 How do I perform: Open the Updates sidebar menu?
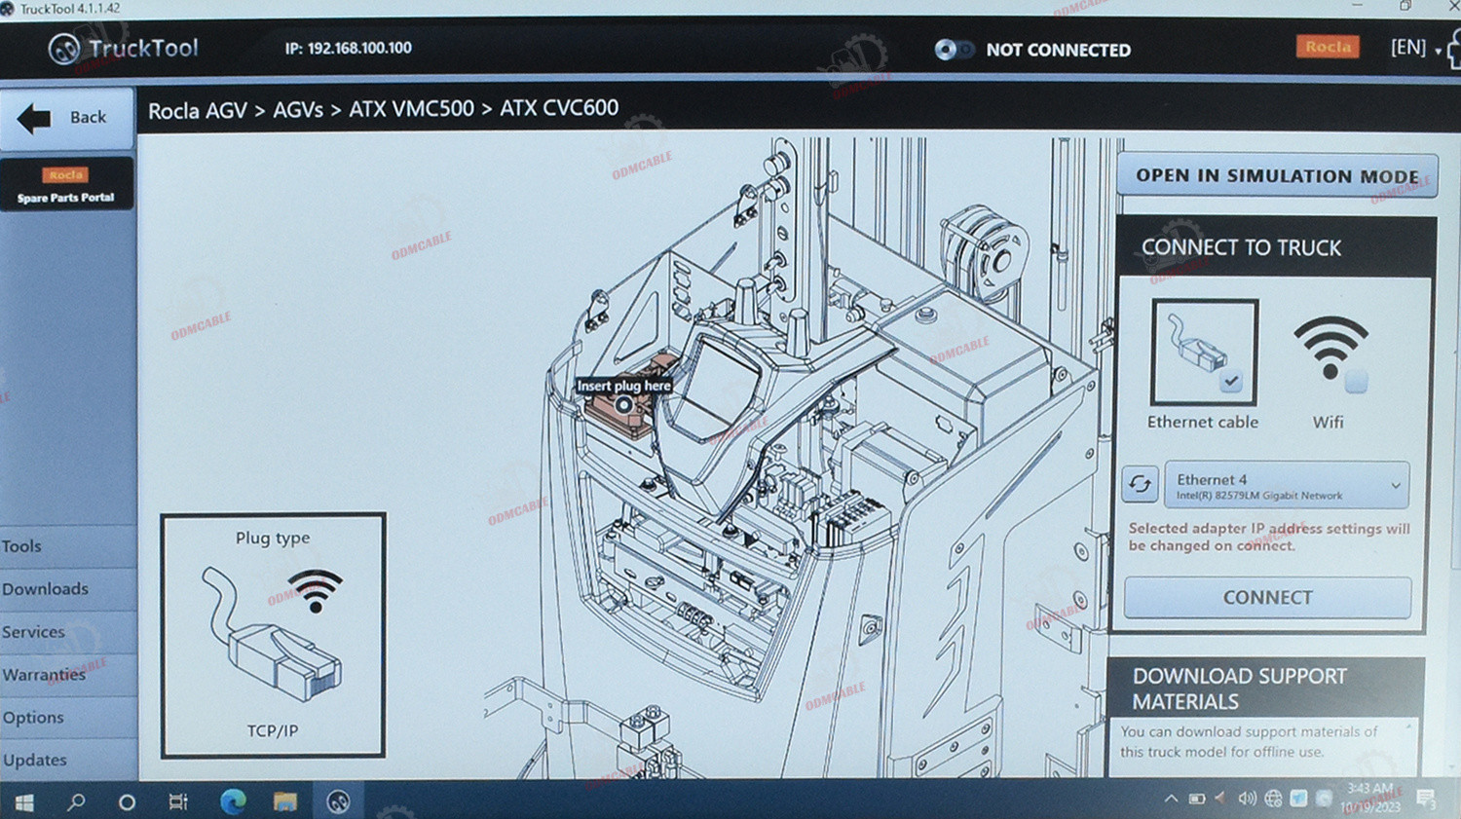point(67,760)
